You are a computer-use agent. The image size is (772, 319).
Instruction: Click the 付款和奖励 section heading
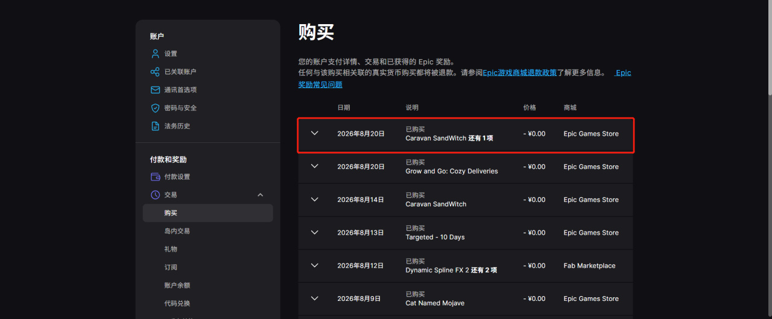(x=168, y=160)
